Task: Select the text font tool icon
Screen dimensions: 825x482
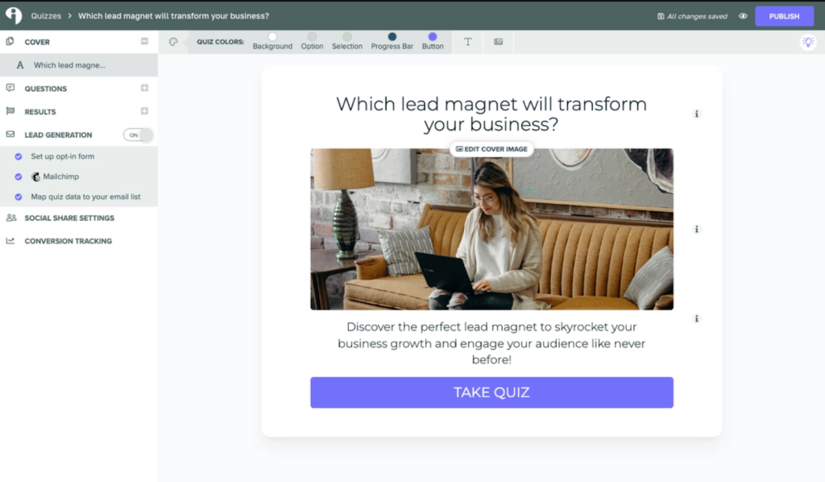Action: click(468, 42)
